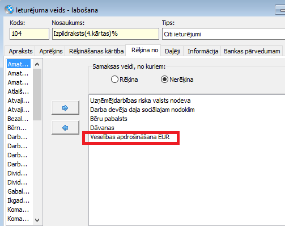Select the Nerēķina radio button

pyautogui.click(x=164, y=79)
